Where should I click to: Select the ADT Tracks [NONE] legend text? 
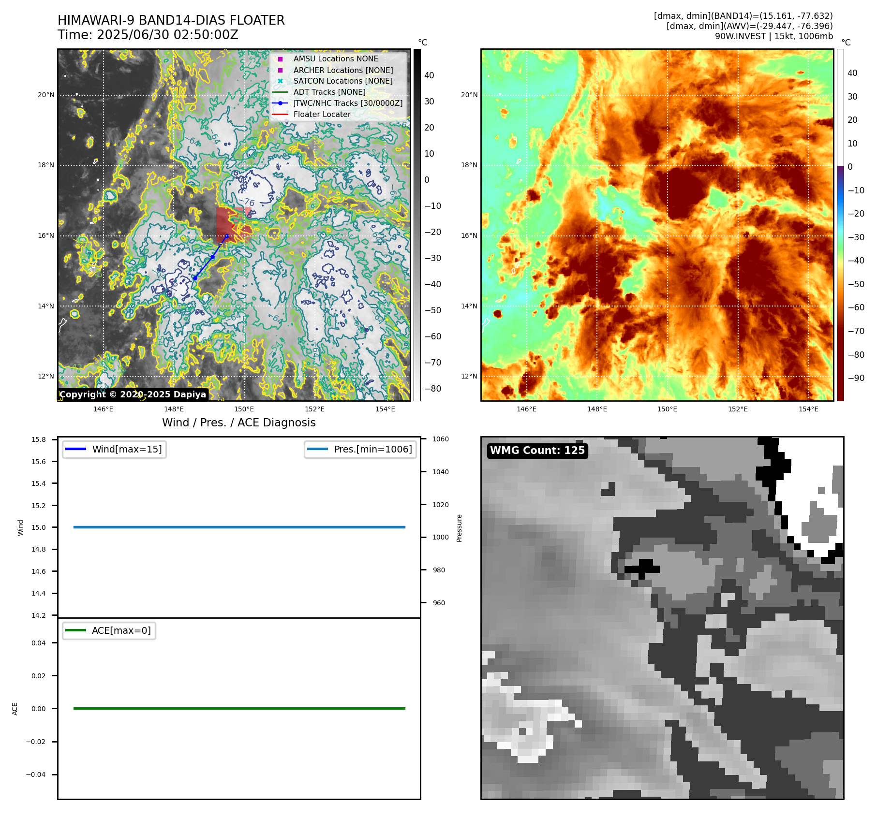[329, 92]
